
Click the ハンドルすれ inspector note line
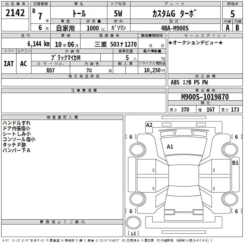(x=16, y=123)
